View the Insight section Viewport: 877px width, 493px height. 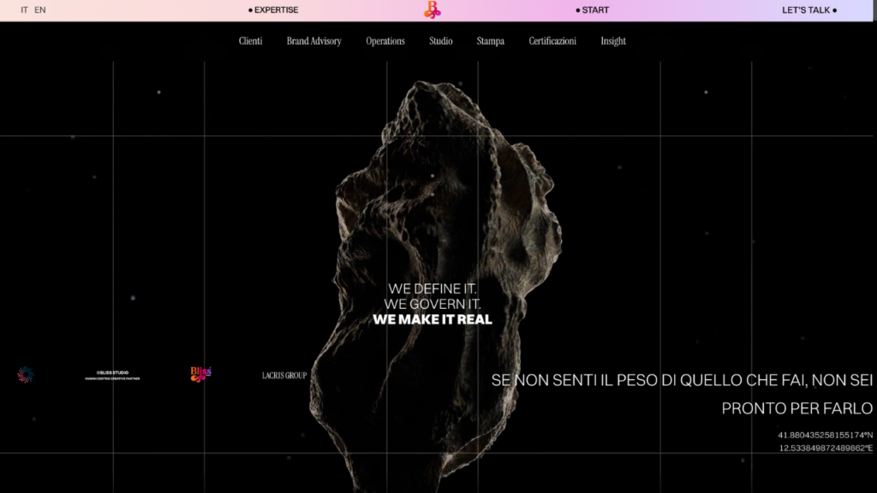pyautogui.click(x=613, y=41)
